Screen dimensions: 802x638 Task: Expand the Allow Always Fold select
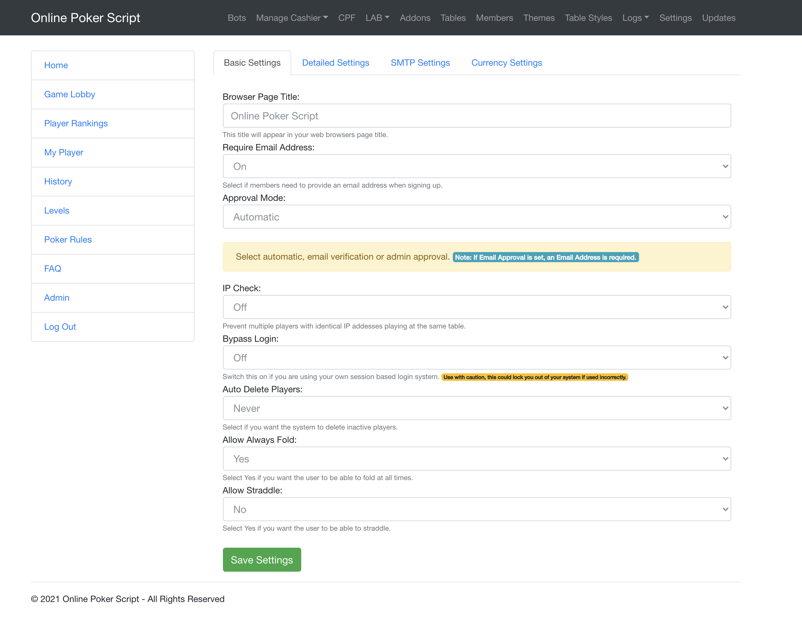pyautogui.click(x=476, y=459)
